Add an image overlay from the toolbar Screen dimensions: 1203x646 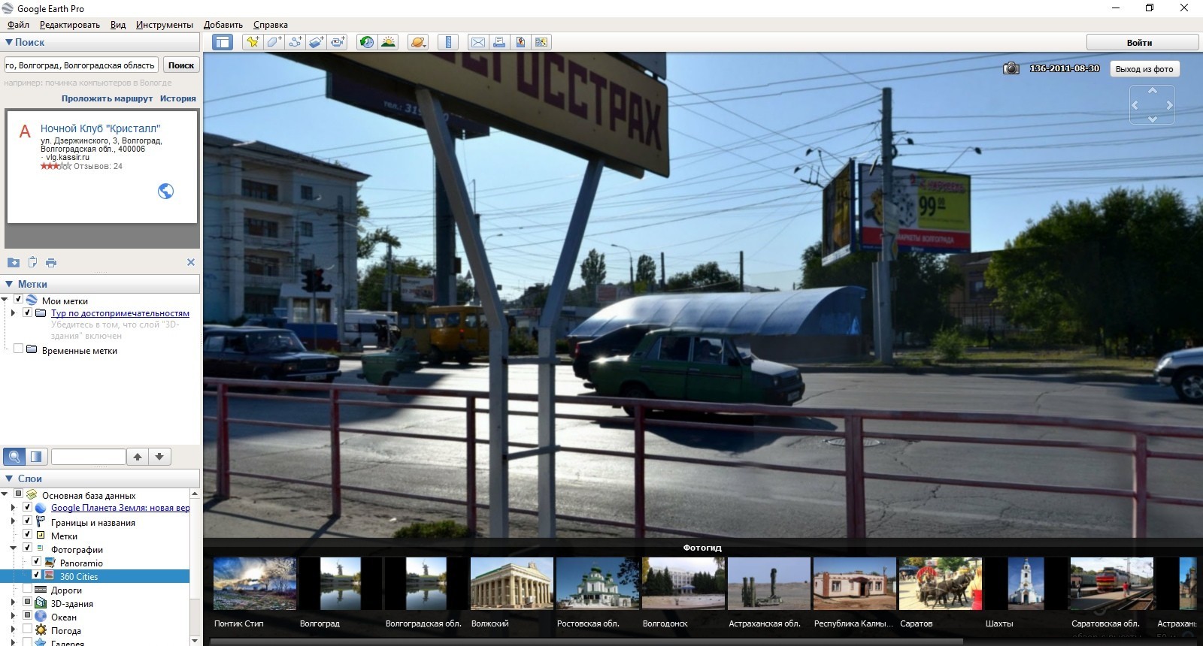tap(317, 42)
